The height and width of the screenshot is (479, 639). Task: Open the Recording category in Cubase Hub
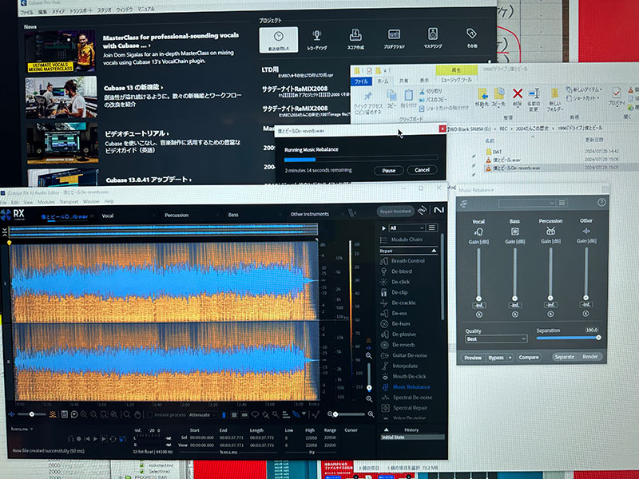pos(316,40)
